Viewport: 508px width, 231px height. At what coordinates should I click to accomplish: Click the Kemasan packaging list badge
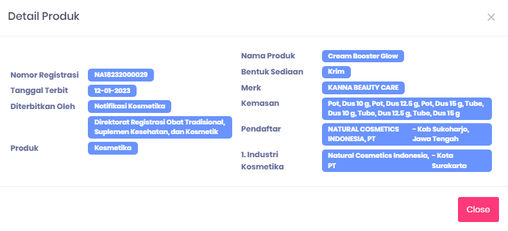pyautogui.click(x=407, y=109)
